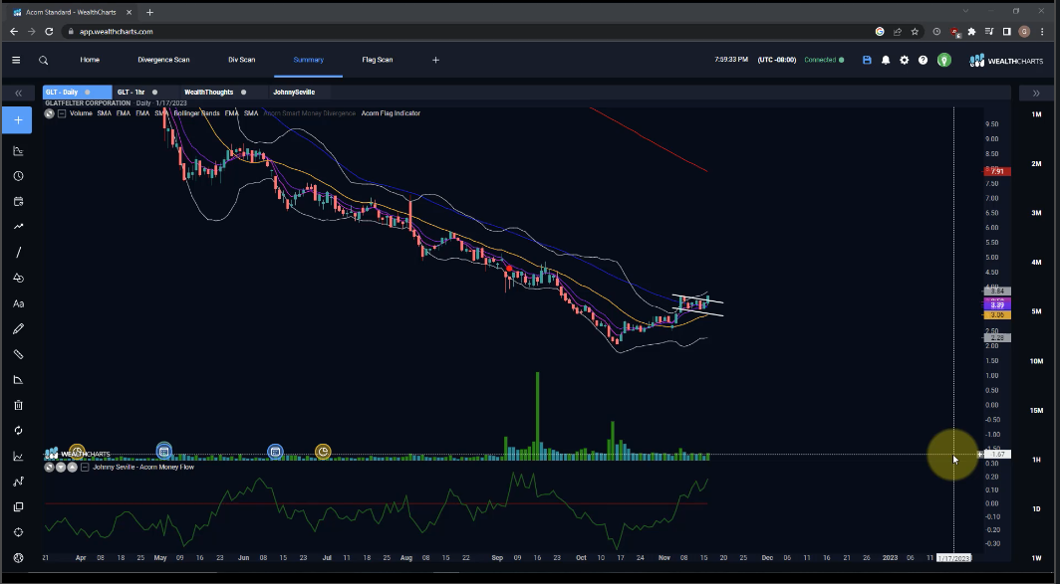The width and height of the screenshot is (1060, 584).
Task: Click the trash delete drawings icon
Action: pyautogui.click(x=18, y=405)
